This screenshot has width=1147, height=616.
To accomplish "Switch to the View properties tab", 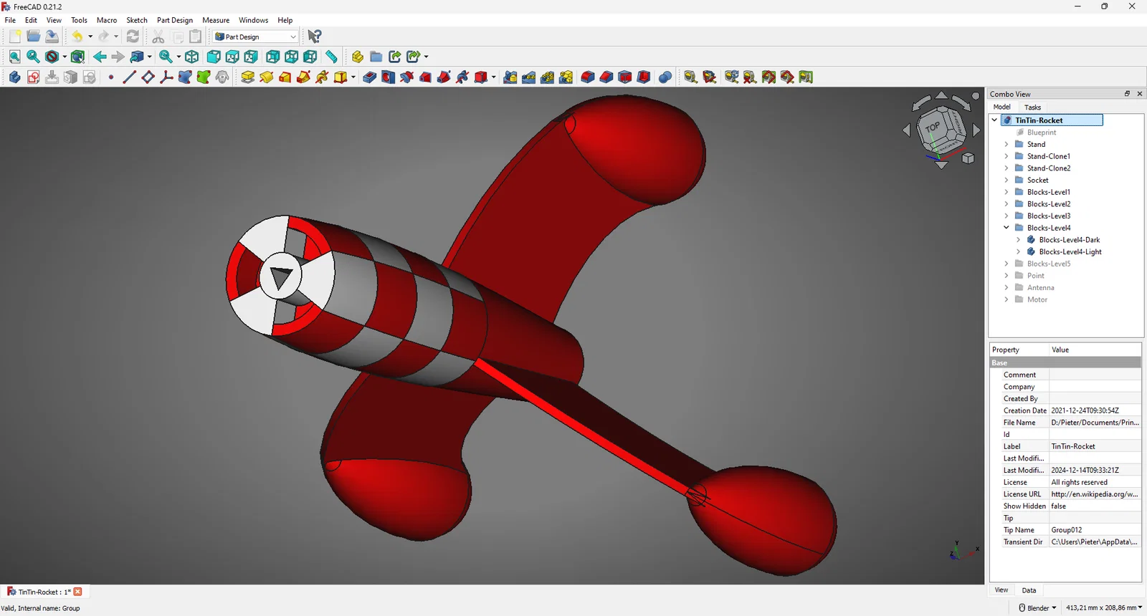I will point(1001,590).
